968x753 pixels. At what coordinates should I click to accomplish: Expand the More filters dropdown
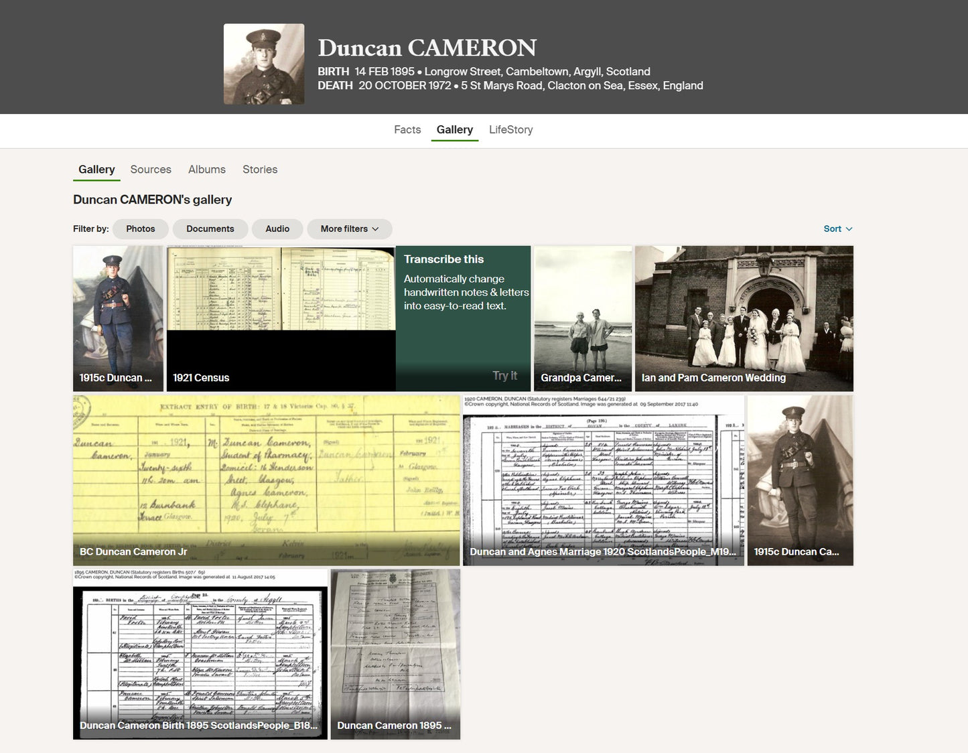tap(350, 229)
